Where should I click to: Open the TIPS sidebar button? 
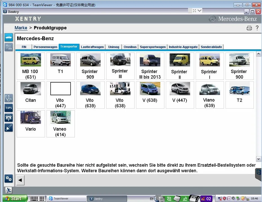[x=9, y=108]
